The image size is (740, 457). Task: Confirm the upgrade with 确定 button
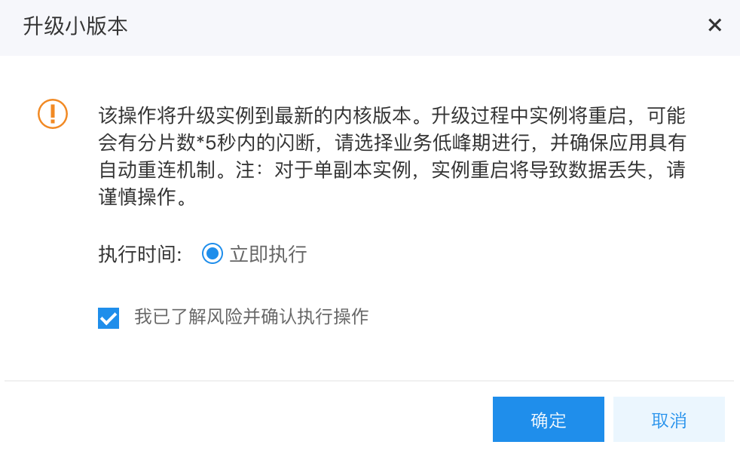pos(549,419)
